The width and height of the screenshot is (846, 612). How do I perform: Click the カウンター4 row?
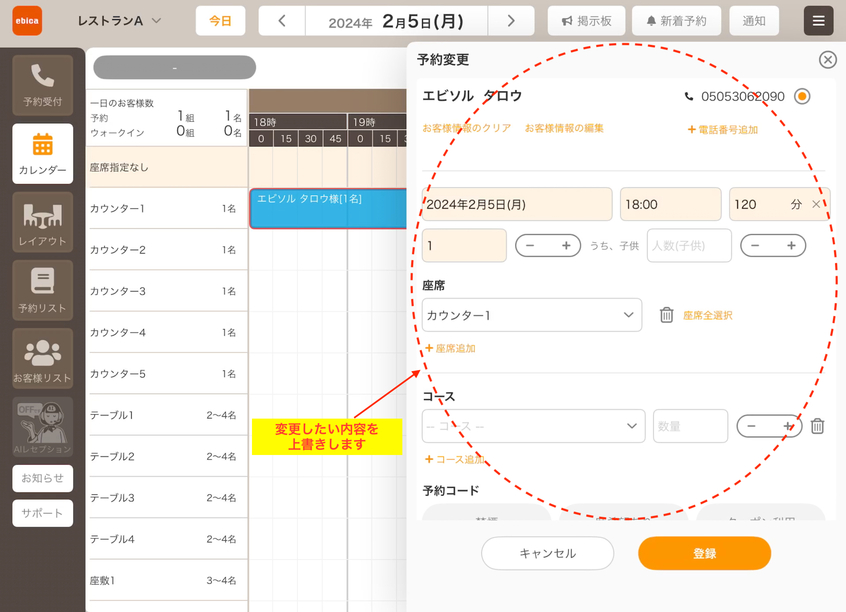(167, 332)
